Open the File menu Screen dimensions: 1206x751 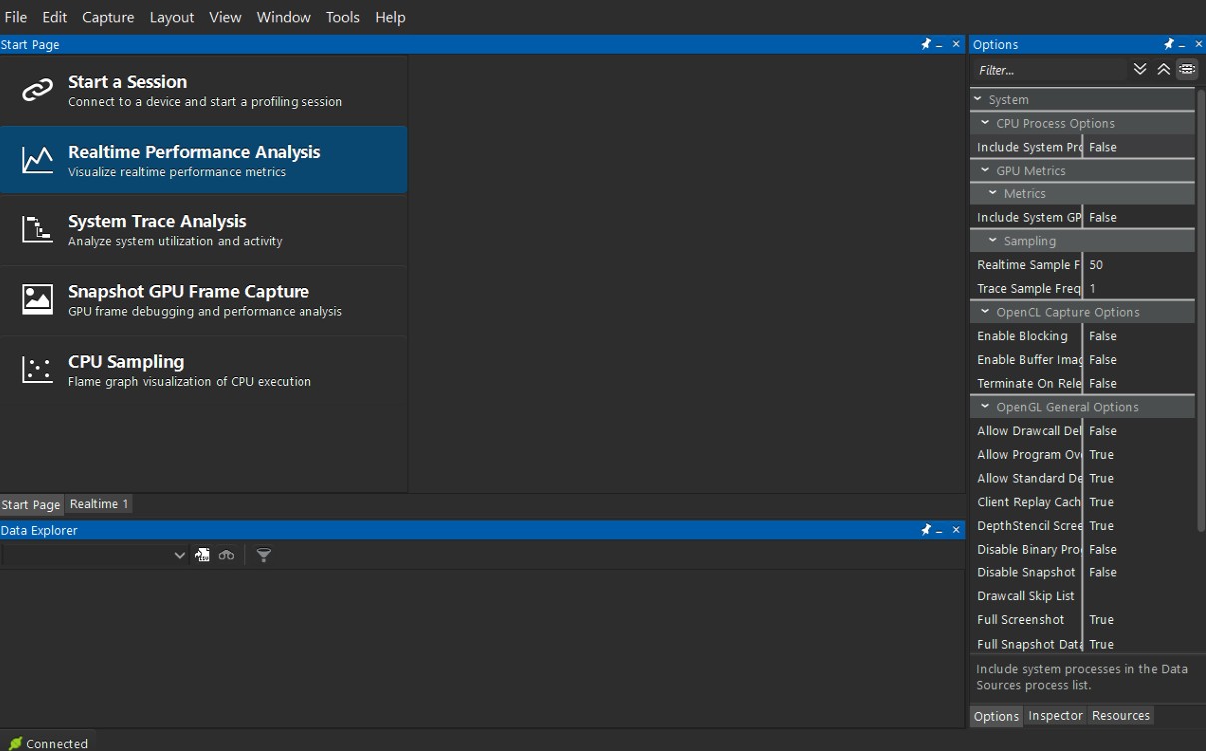(16, 17)
